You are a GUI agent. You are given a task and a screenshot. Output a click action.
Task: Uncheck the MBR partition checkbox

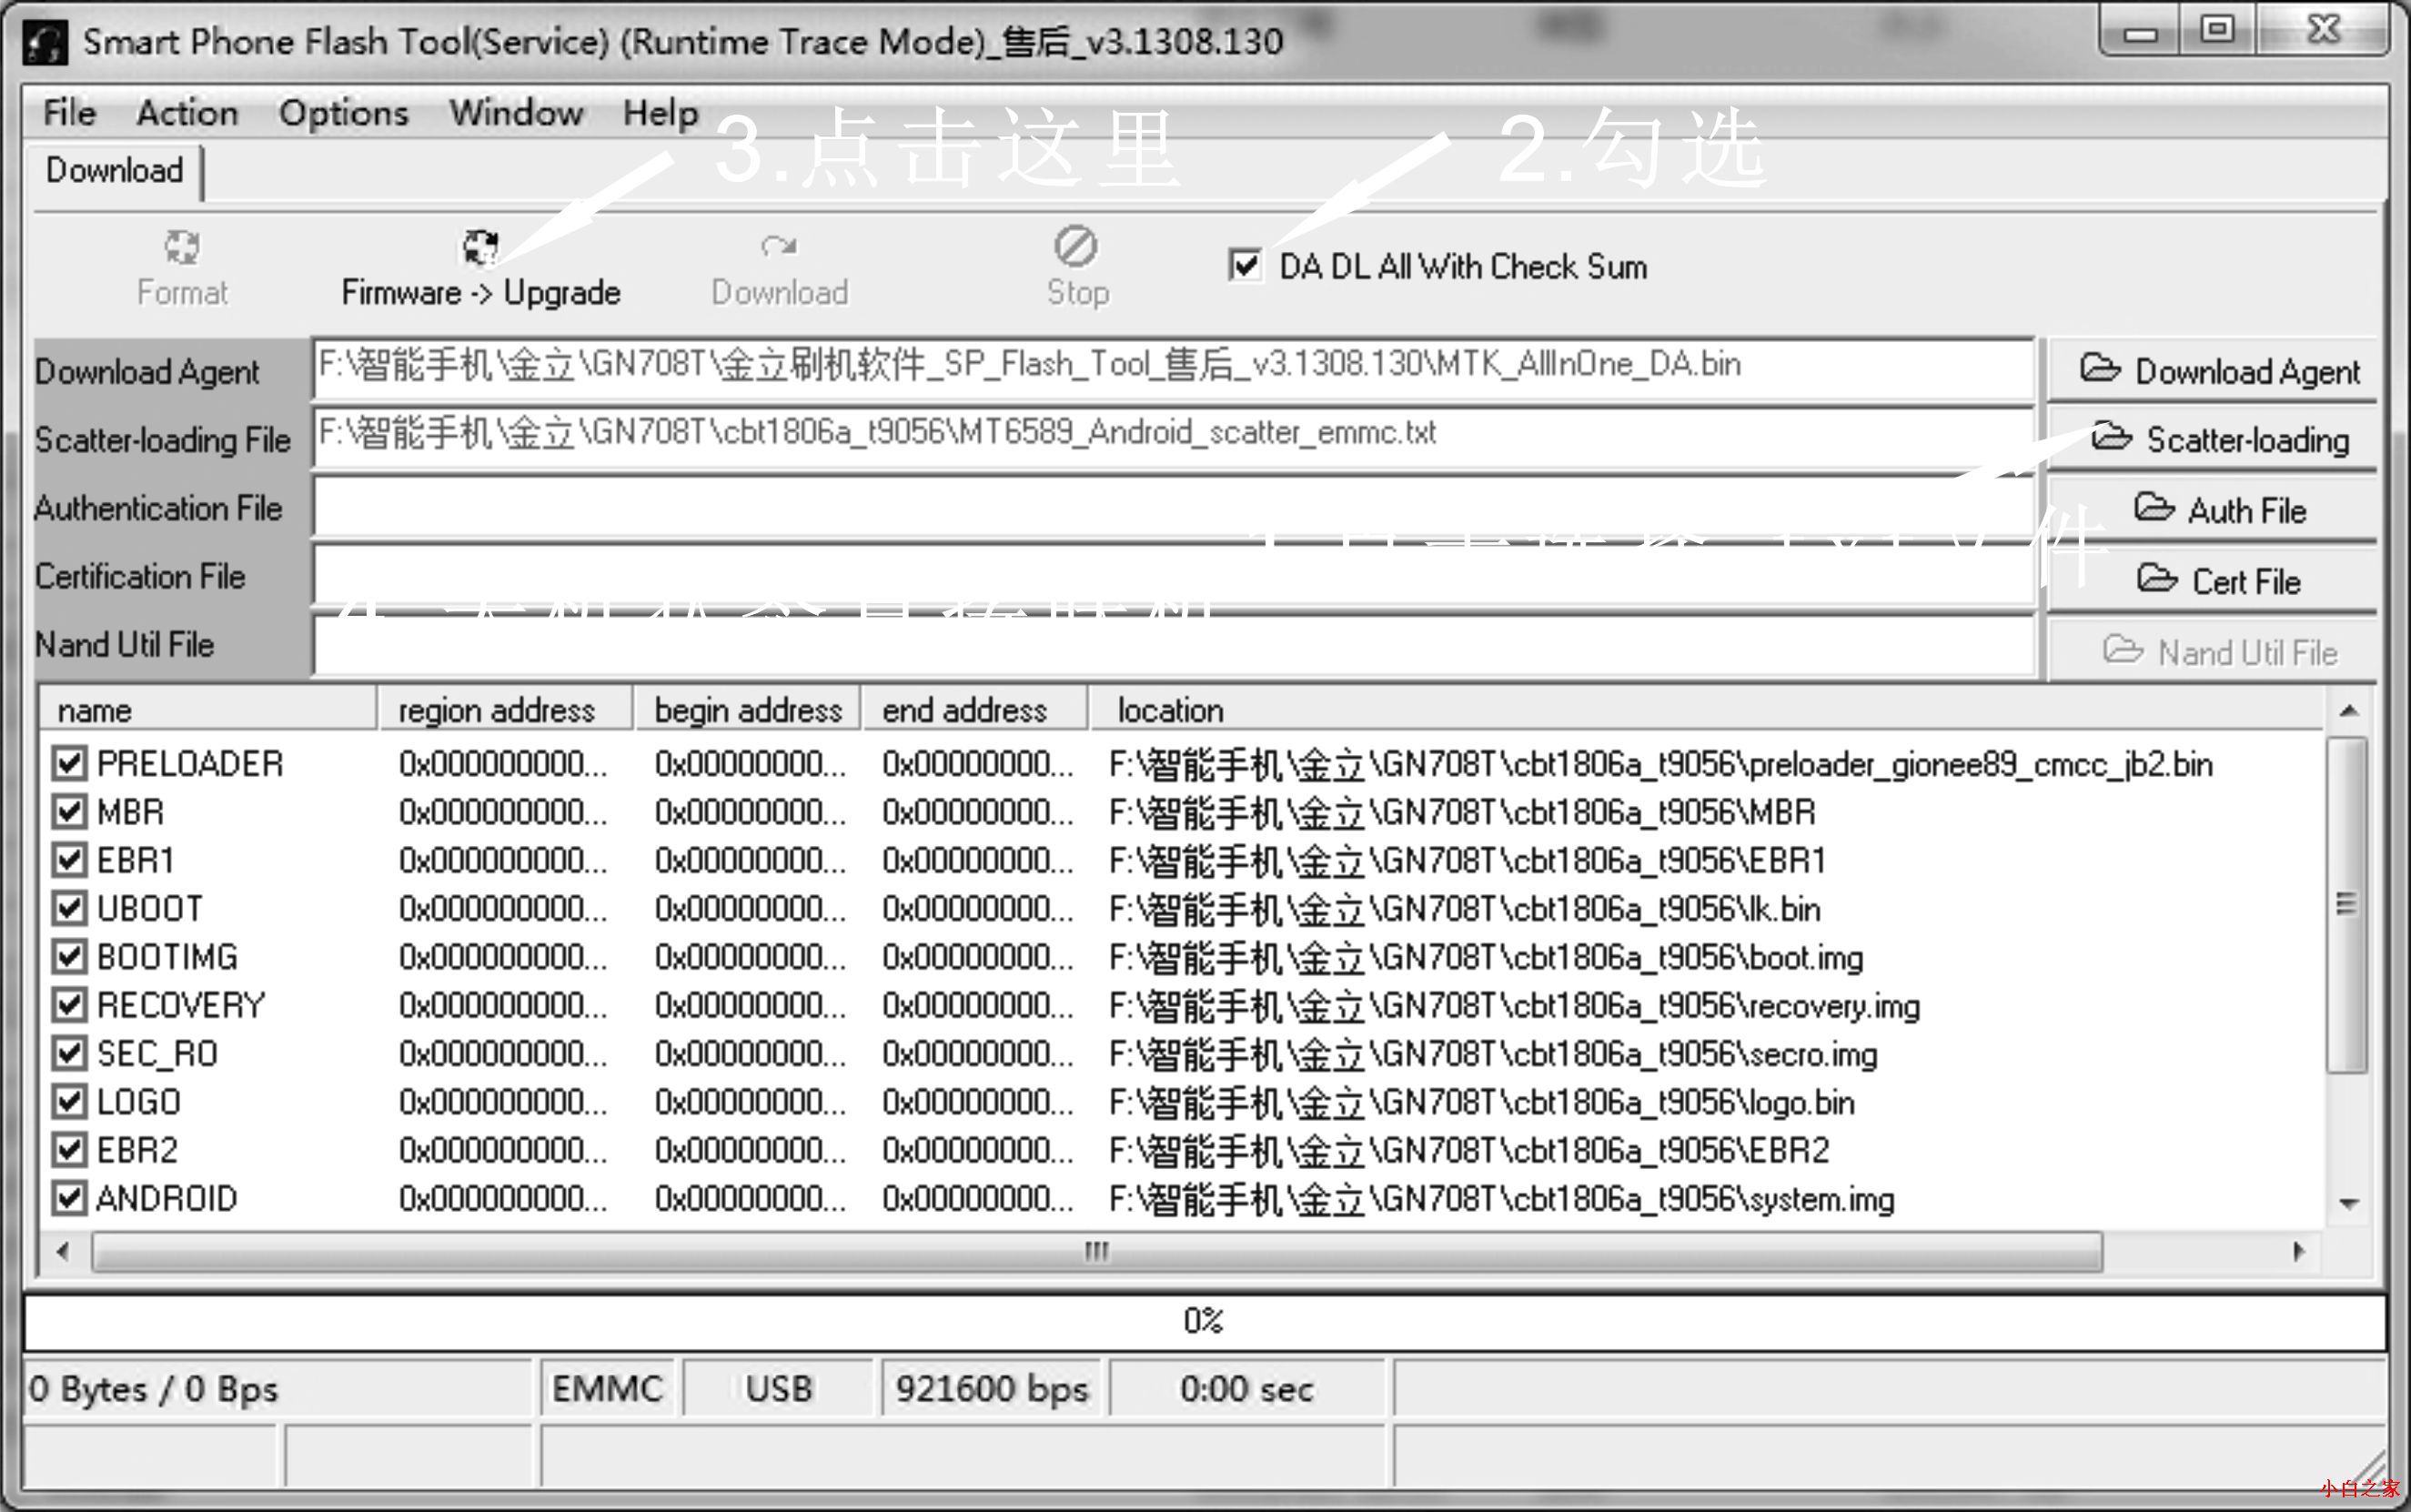(69, 812)
